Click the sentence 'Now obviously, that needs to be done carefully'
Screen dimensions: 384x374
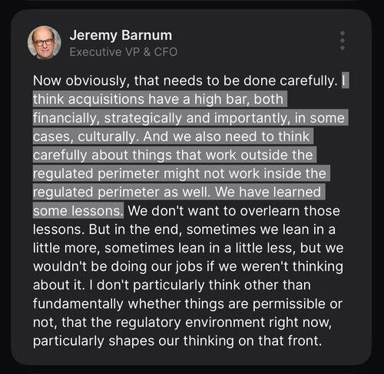[184, 81]
